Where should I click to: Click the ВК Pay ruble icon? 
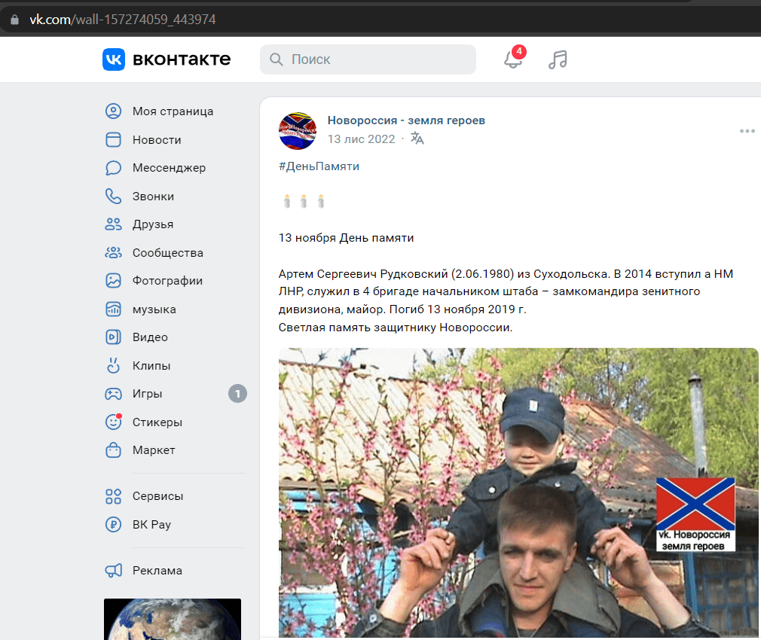114,524
